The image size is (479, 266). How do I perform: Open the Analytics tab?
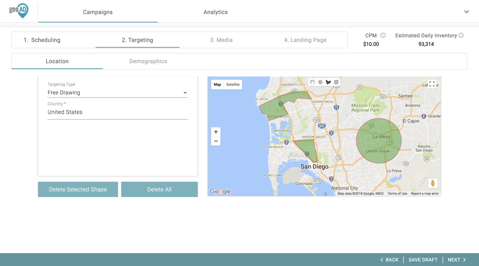tap(216, 12)
